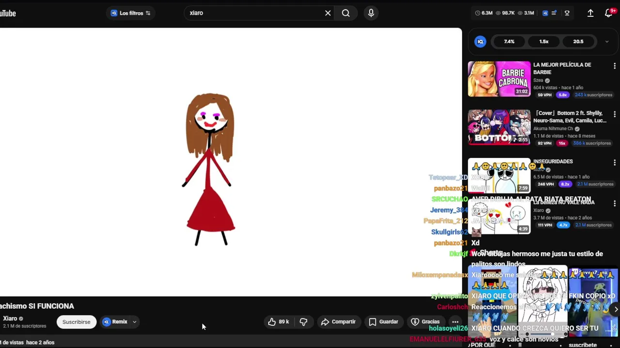Image resolution: width=620 pixels, height=348 pixels.
Task: Click the 98.7K views stat
Action: [x=505, y=13]
